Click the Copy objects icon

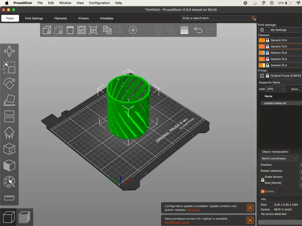107,30
